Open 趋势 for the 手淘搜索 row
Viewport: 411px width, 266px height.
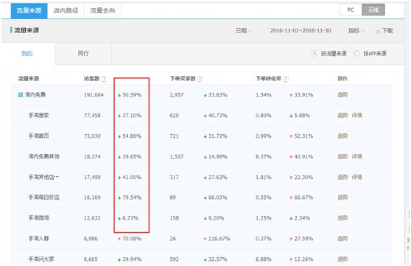(x=342, y=115)
